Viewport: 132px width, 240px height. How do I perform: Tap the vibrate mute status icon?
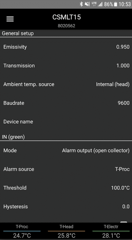pyautogui.click(x=87, y=4)
